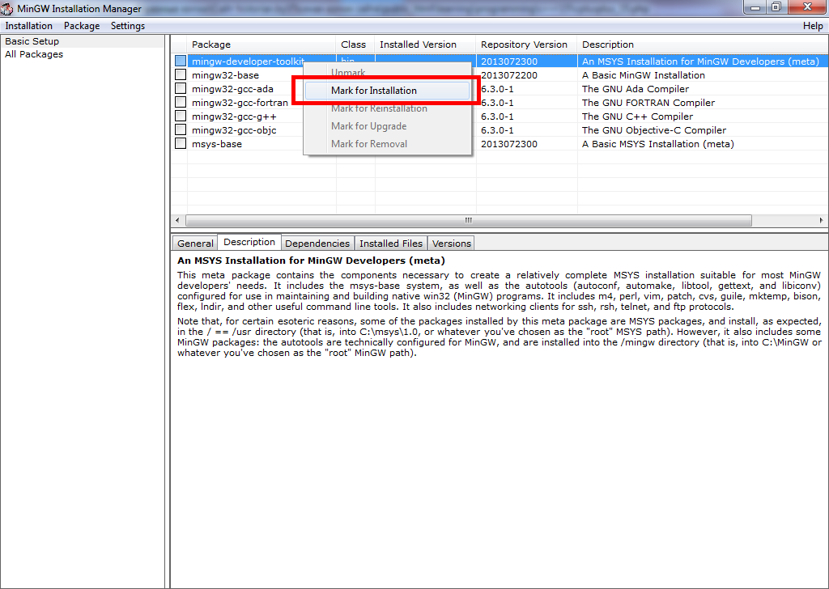Mark the mingw32-gcc-fortran checkbox

coord(180,103)
